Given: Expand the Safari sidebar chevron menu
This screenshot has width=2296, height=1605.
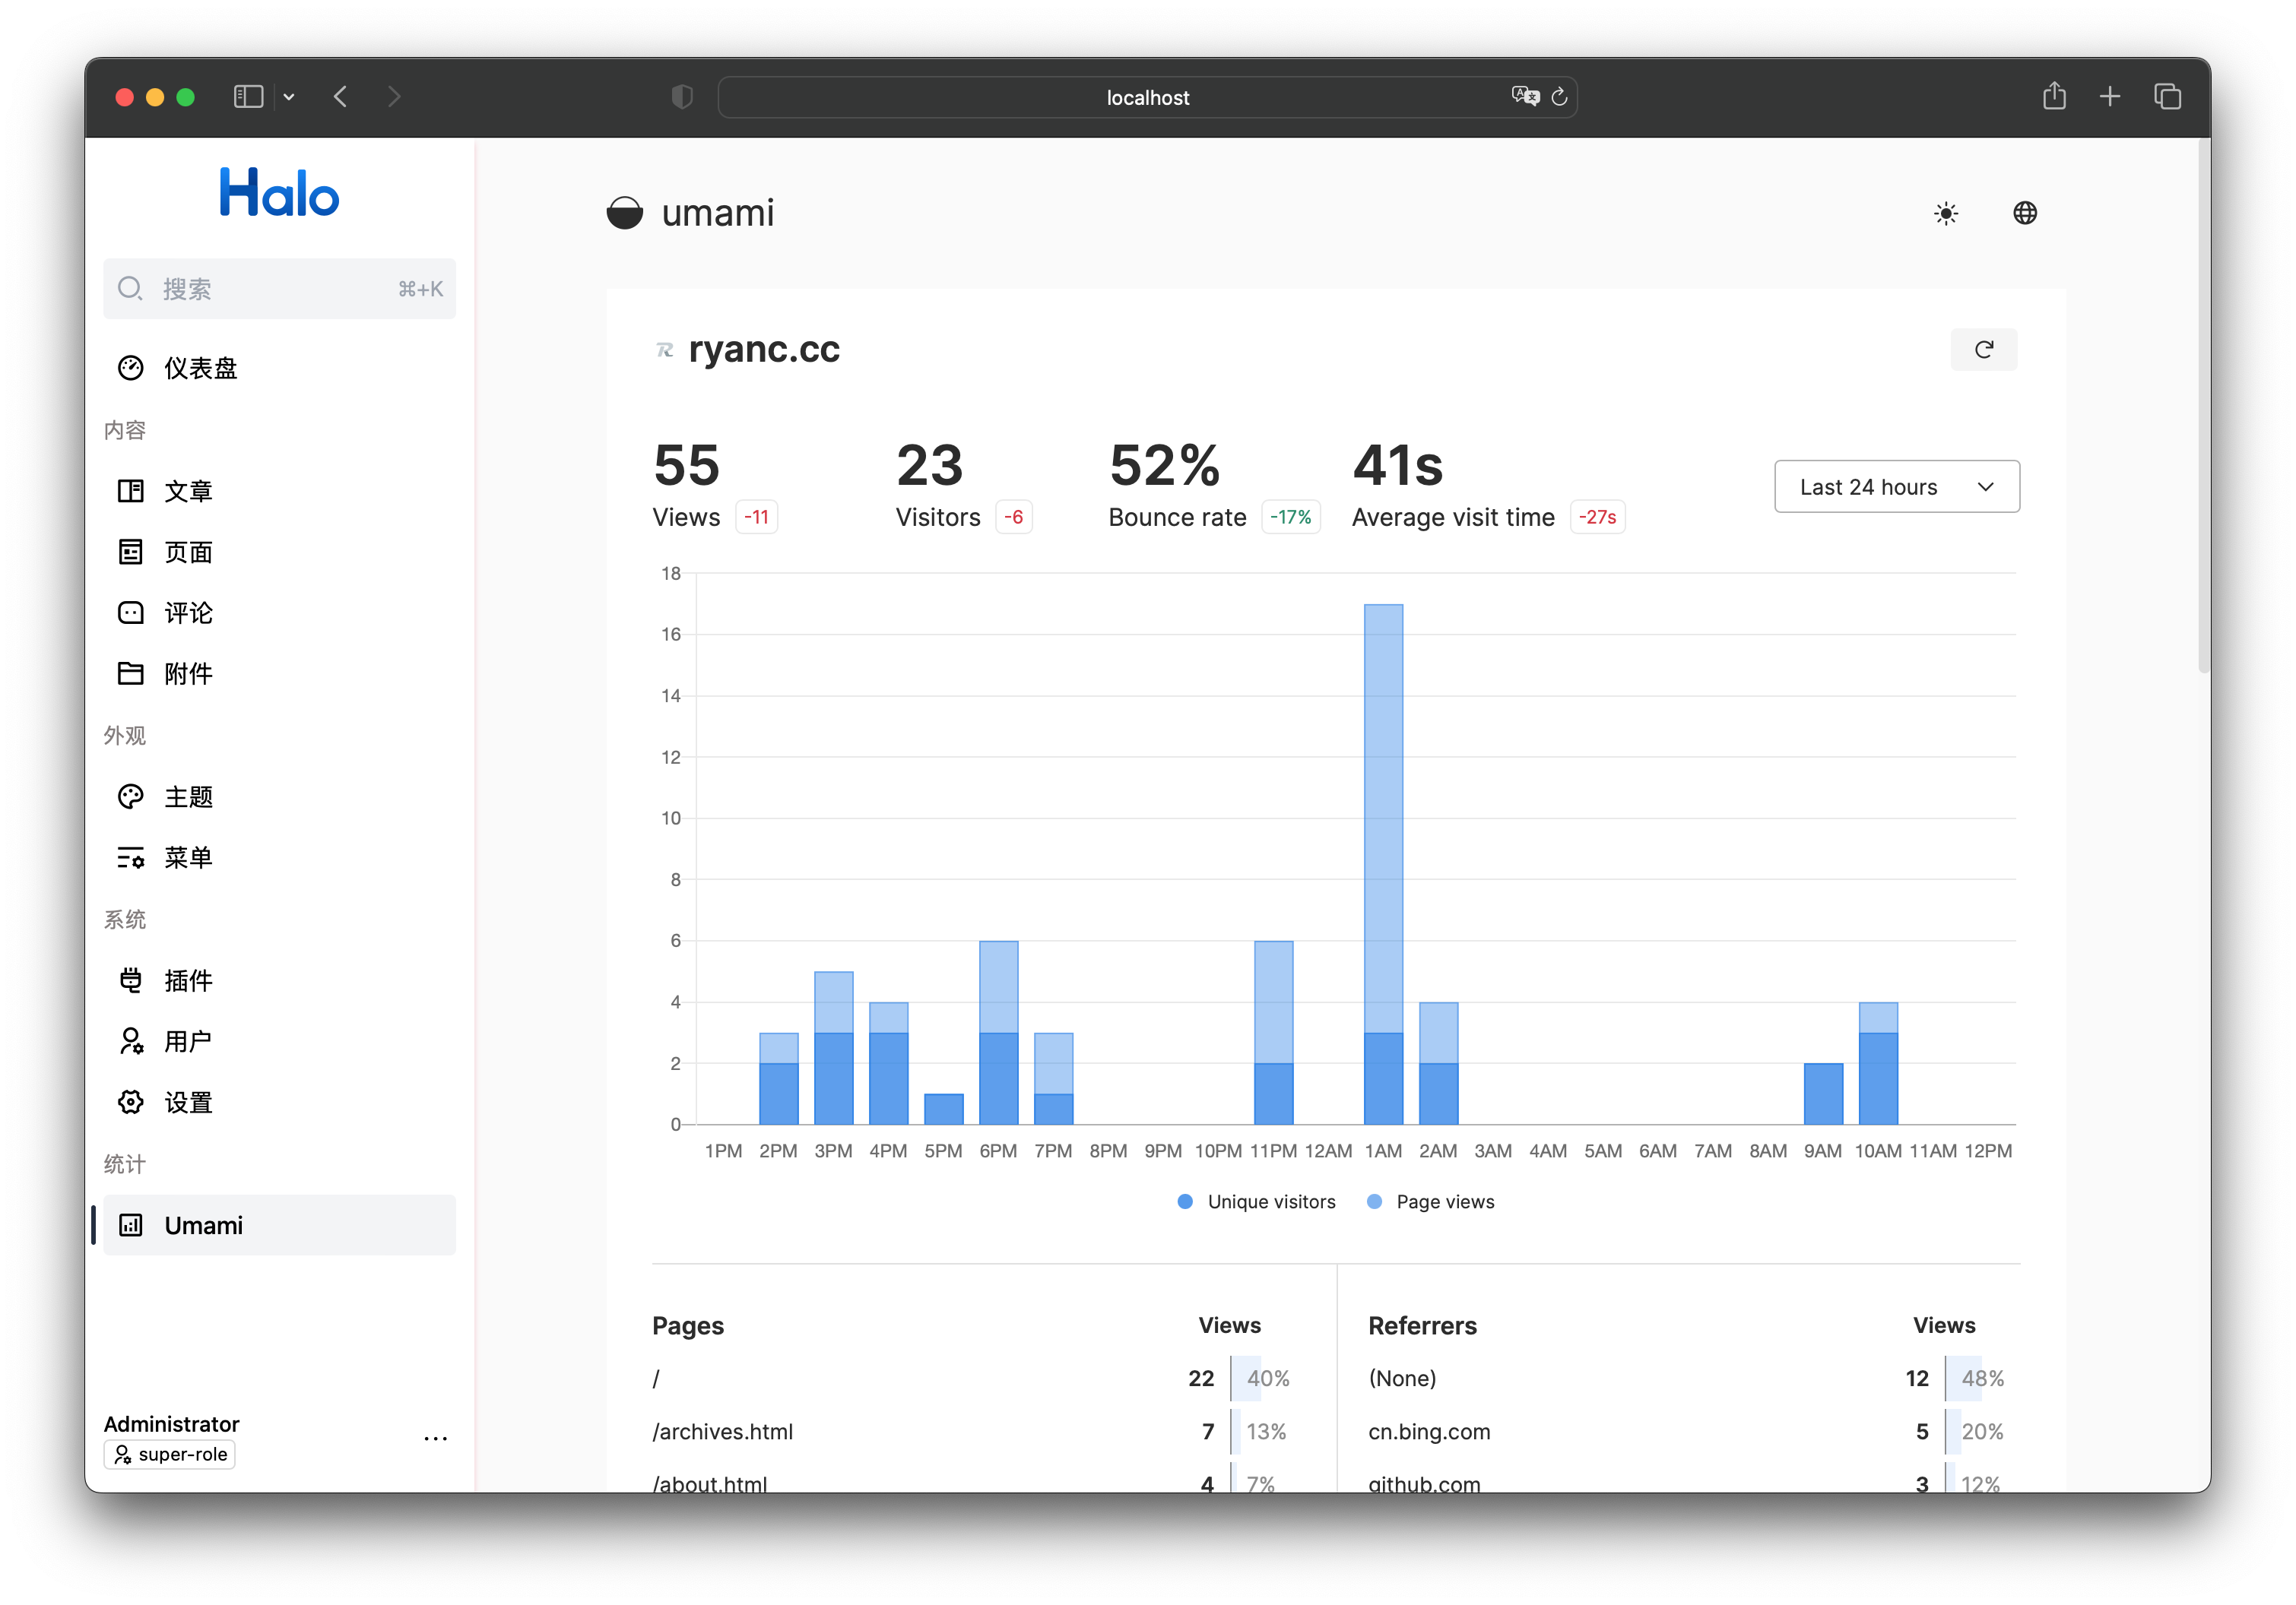Looking at the screenshot, I should point(289,97).
